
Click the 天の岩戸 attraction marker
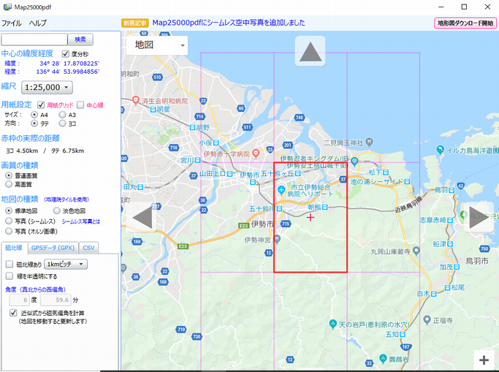tap(332, 324)
